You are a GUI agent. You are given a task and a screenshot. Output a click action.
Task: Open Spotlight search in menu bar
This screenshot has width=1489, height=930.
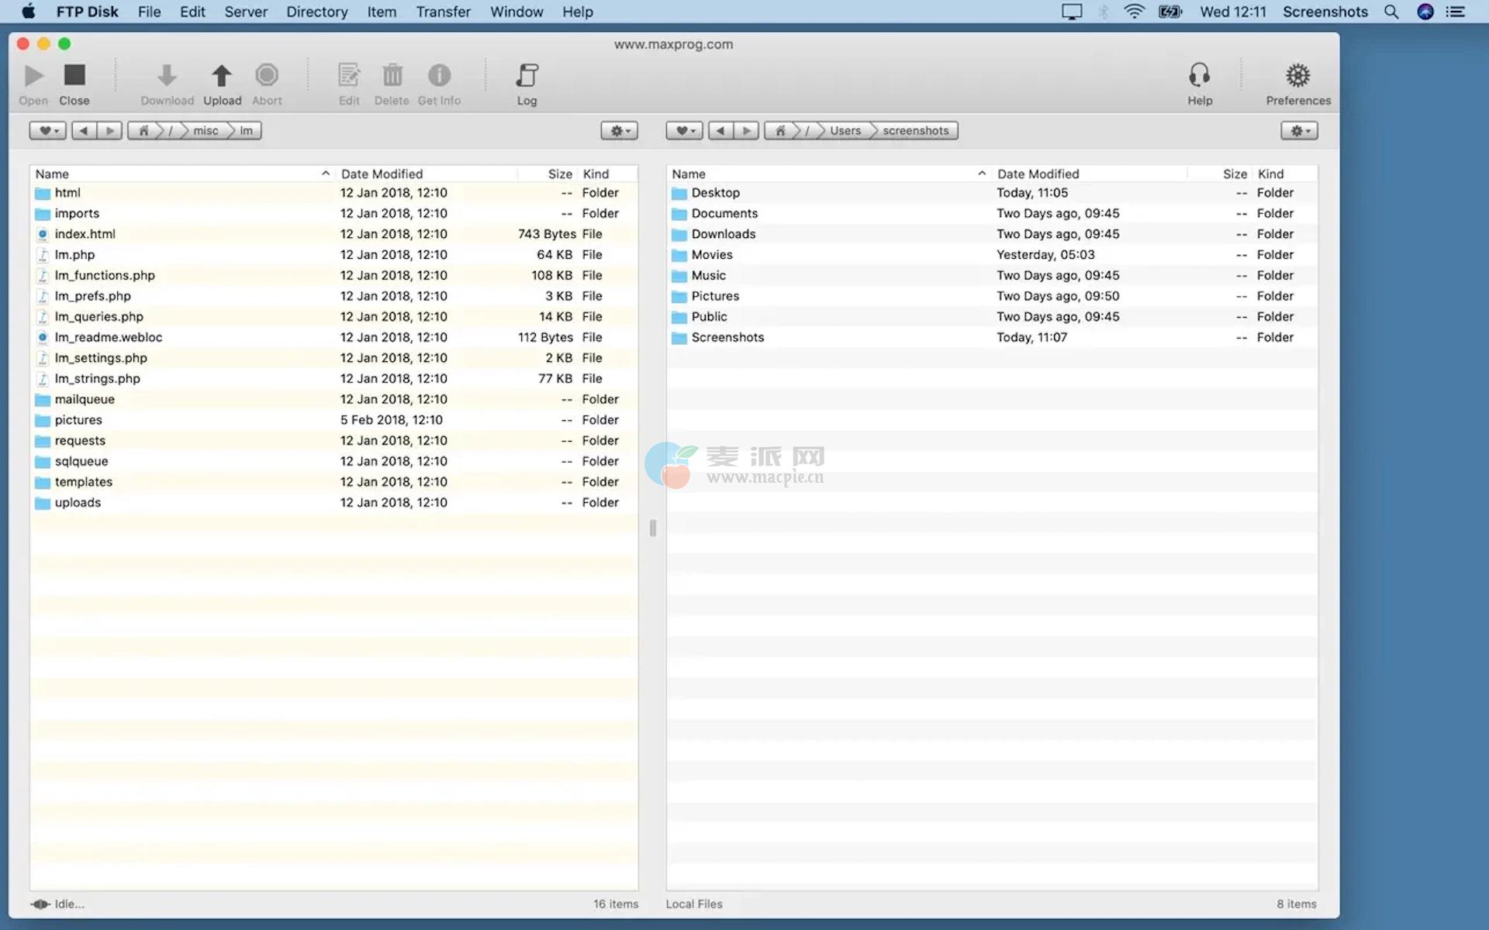point(1391,12)
